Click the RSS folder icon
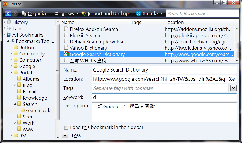Viewport: 242px width, 143px height. pos(16,135)
